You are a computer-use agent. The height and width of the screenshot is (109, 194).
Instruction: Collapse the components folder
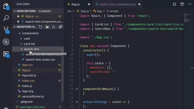(x=19, y=33)
